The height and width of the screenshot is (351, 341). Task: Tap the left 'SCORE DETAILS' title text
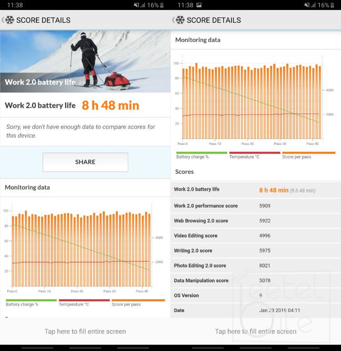pyautogui.click(x=43, y=20)
